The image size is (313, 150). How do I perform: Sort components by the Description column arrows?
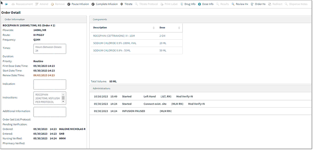(154, 28)
